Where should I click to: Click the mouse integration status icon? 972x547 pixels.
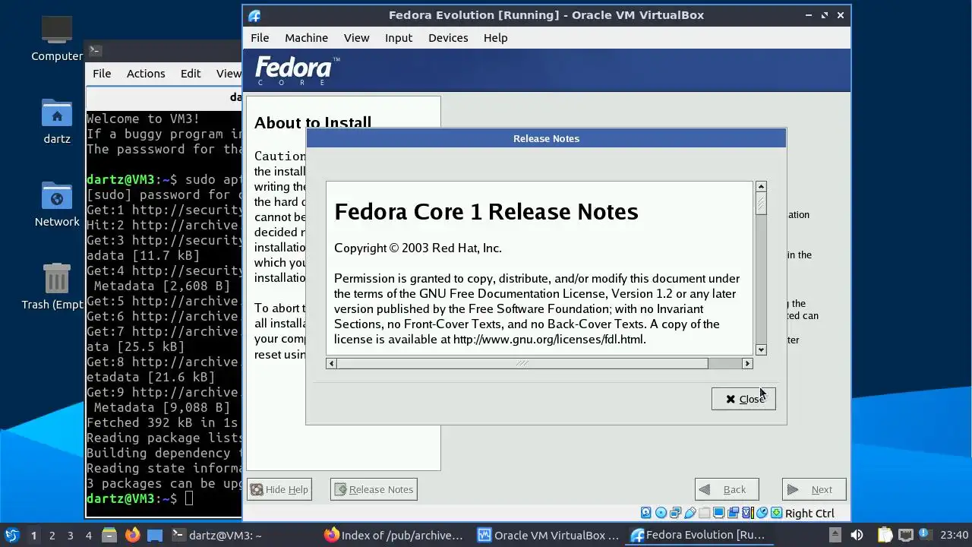[x=762, y=513]
